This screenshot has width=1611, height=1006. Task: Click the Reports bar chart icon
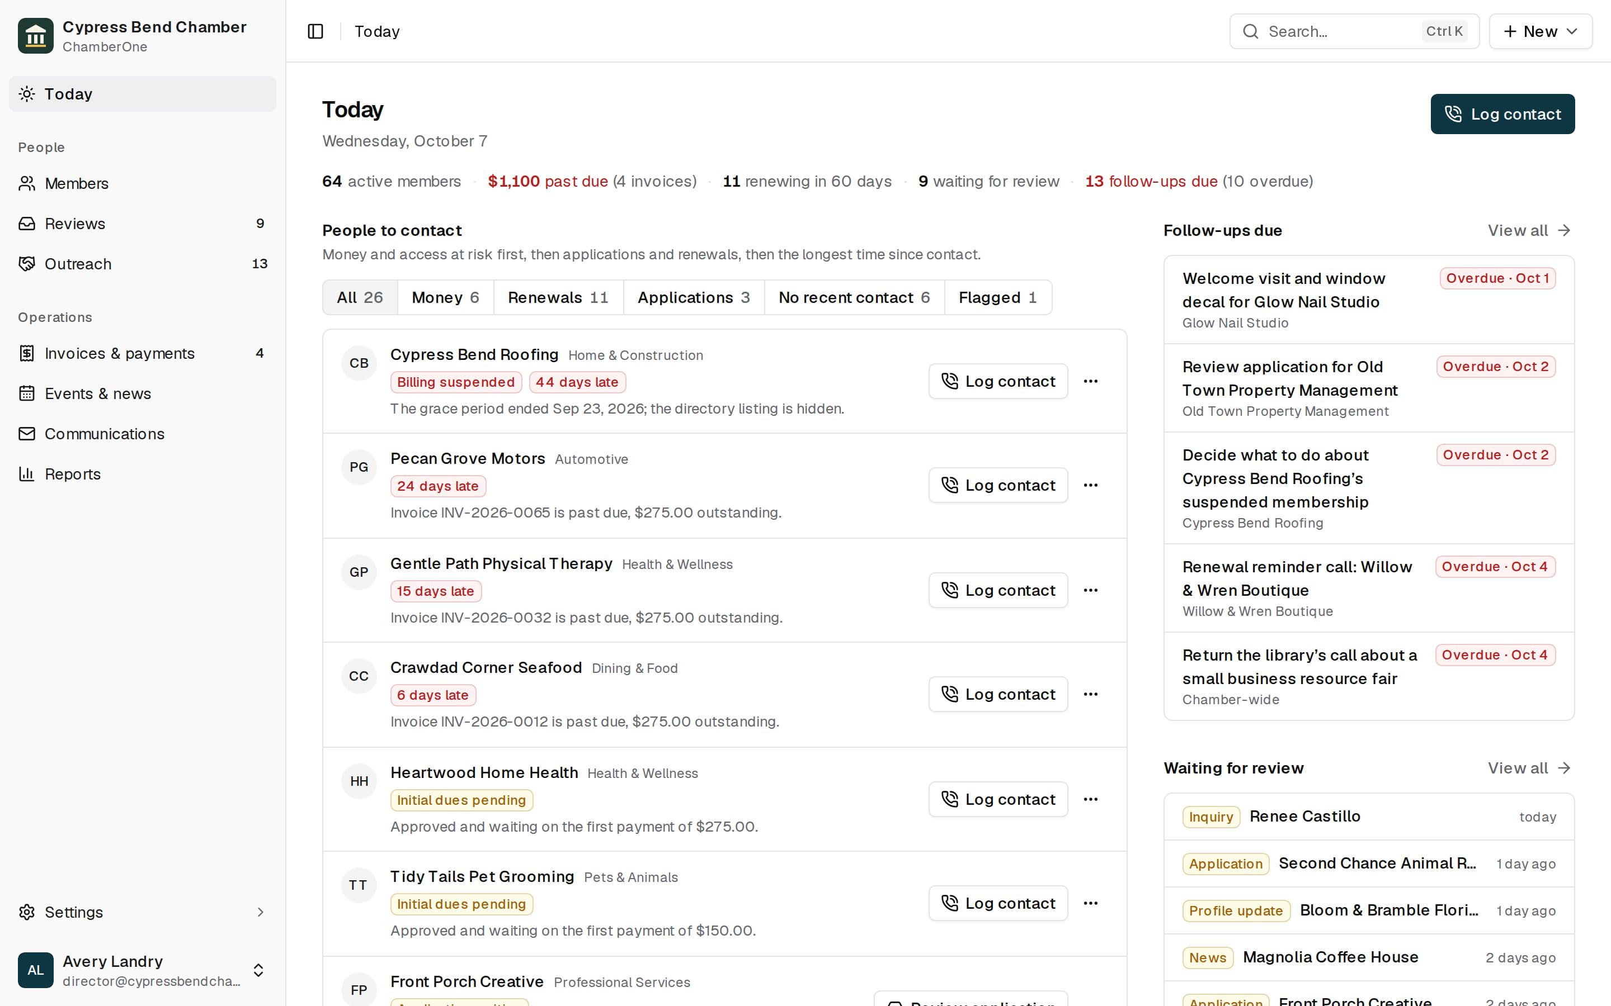(x=27, y=474)
